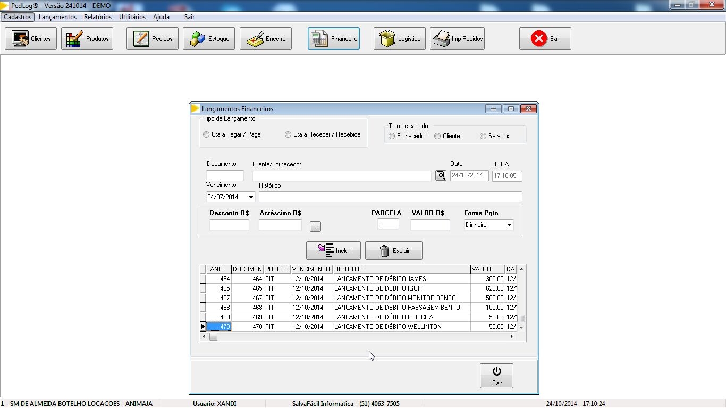The width and height of the screenshot is (726, 408).
Task: Click the Histórico text field
Action: [390, 197]
